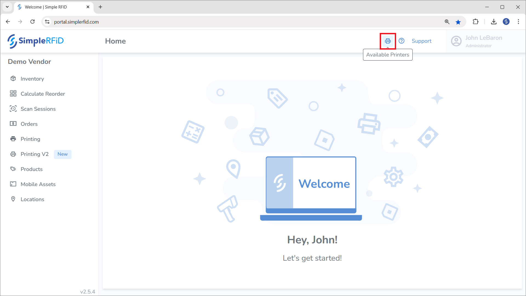Image resolution: width=526 pixels, height=296 pixels.
Task: Click the Locations pin icon
Action: click(x=13, y=199)
